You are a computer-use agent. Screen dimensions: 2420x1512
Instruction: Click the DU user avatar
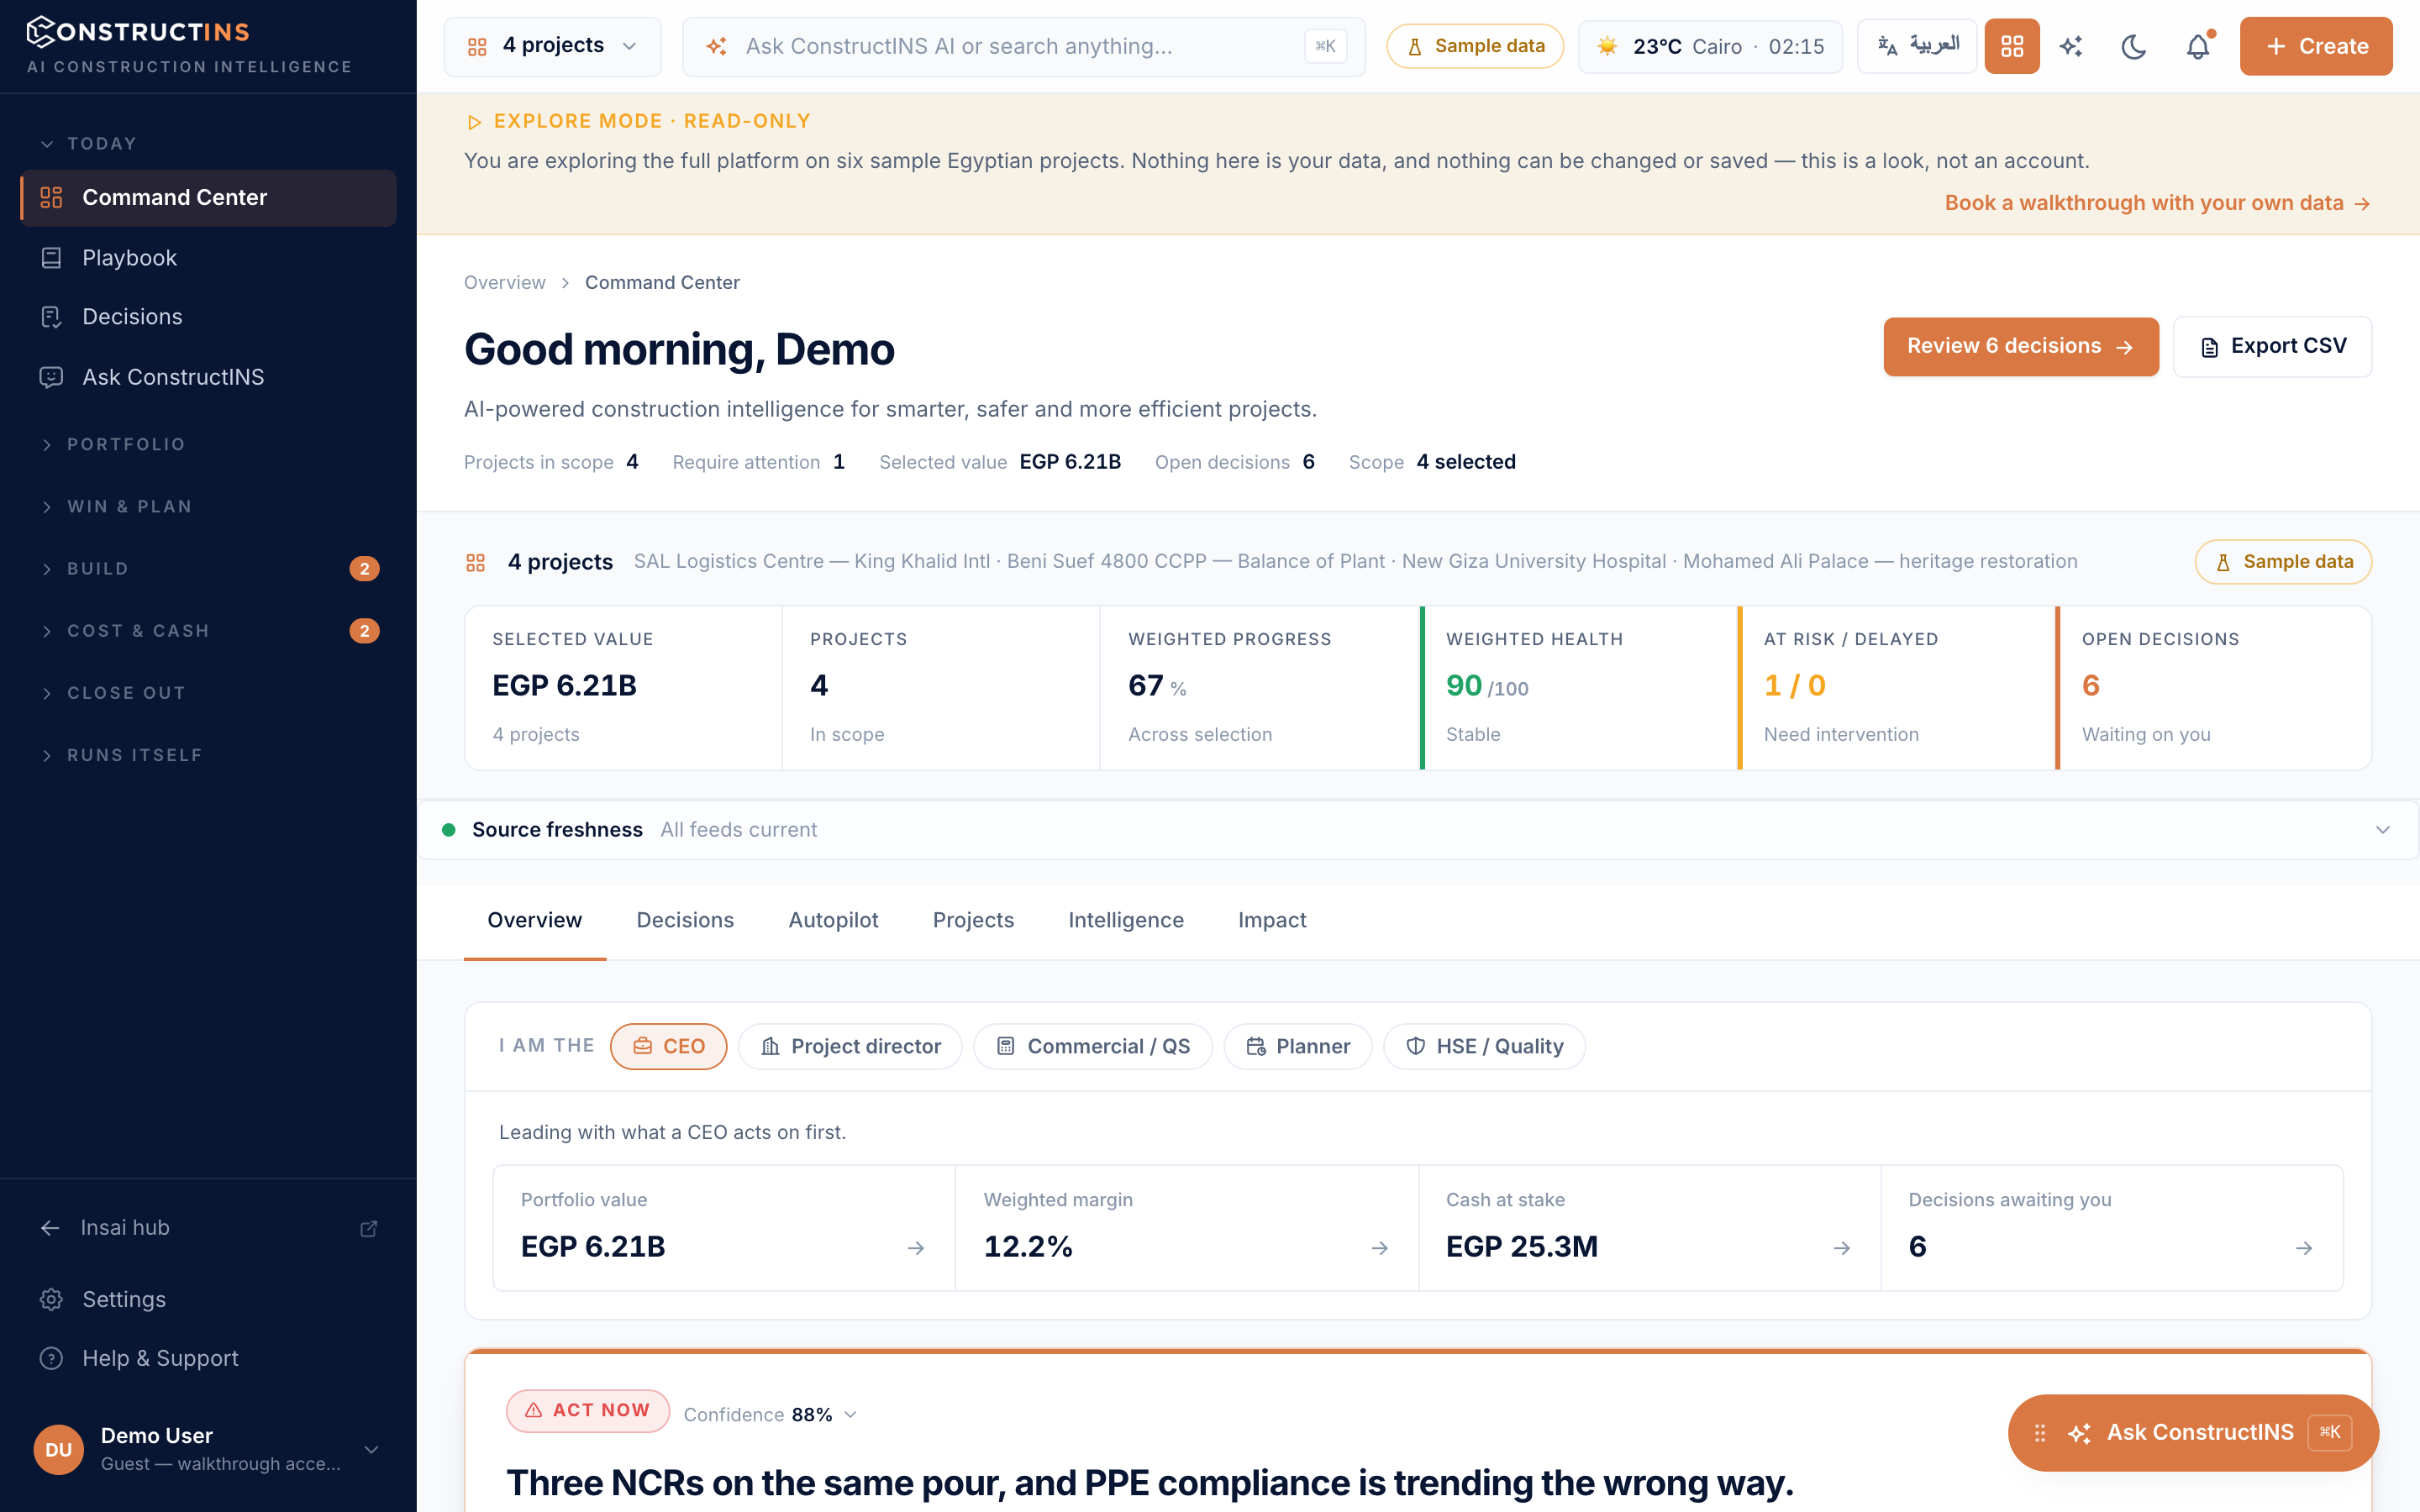point(58,1449)
